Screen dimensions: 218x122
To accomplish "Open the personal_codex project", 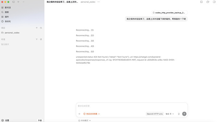I will (x=10, y=33).
